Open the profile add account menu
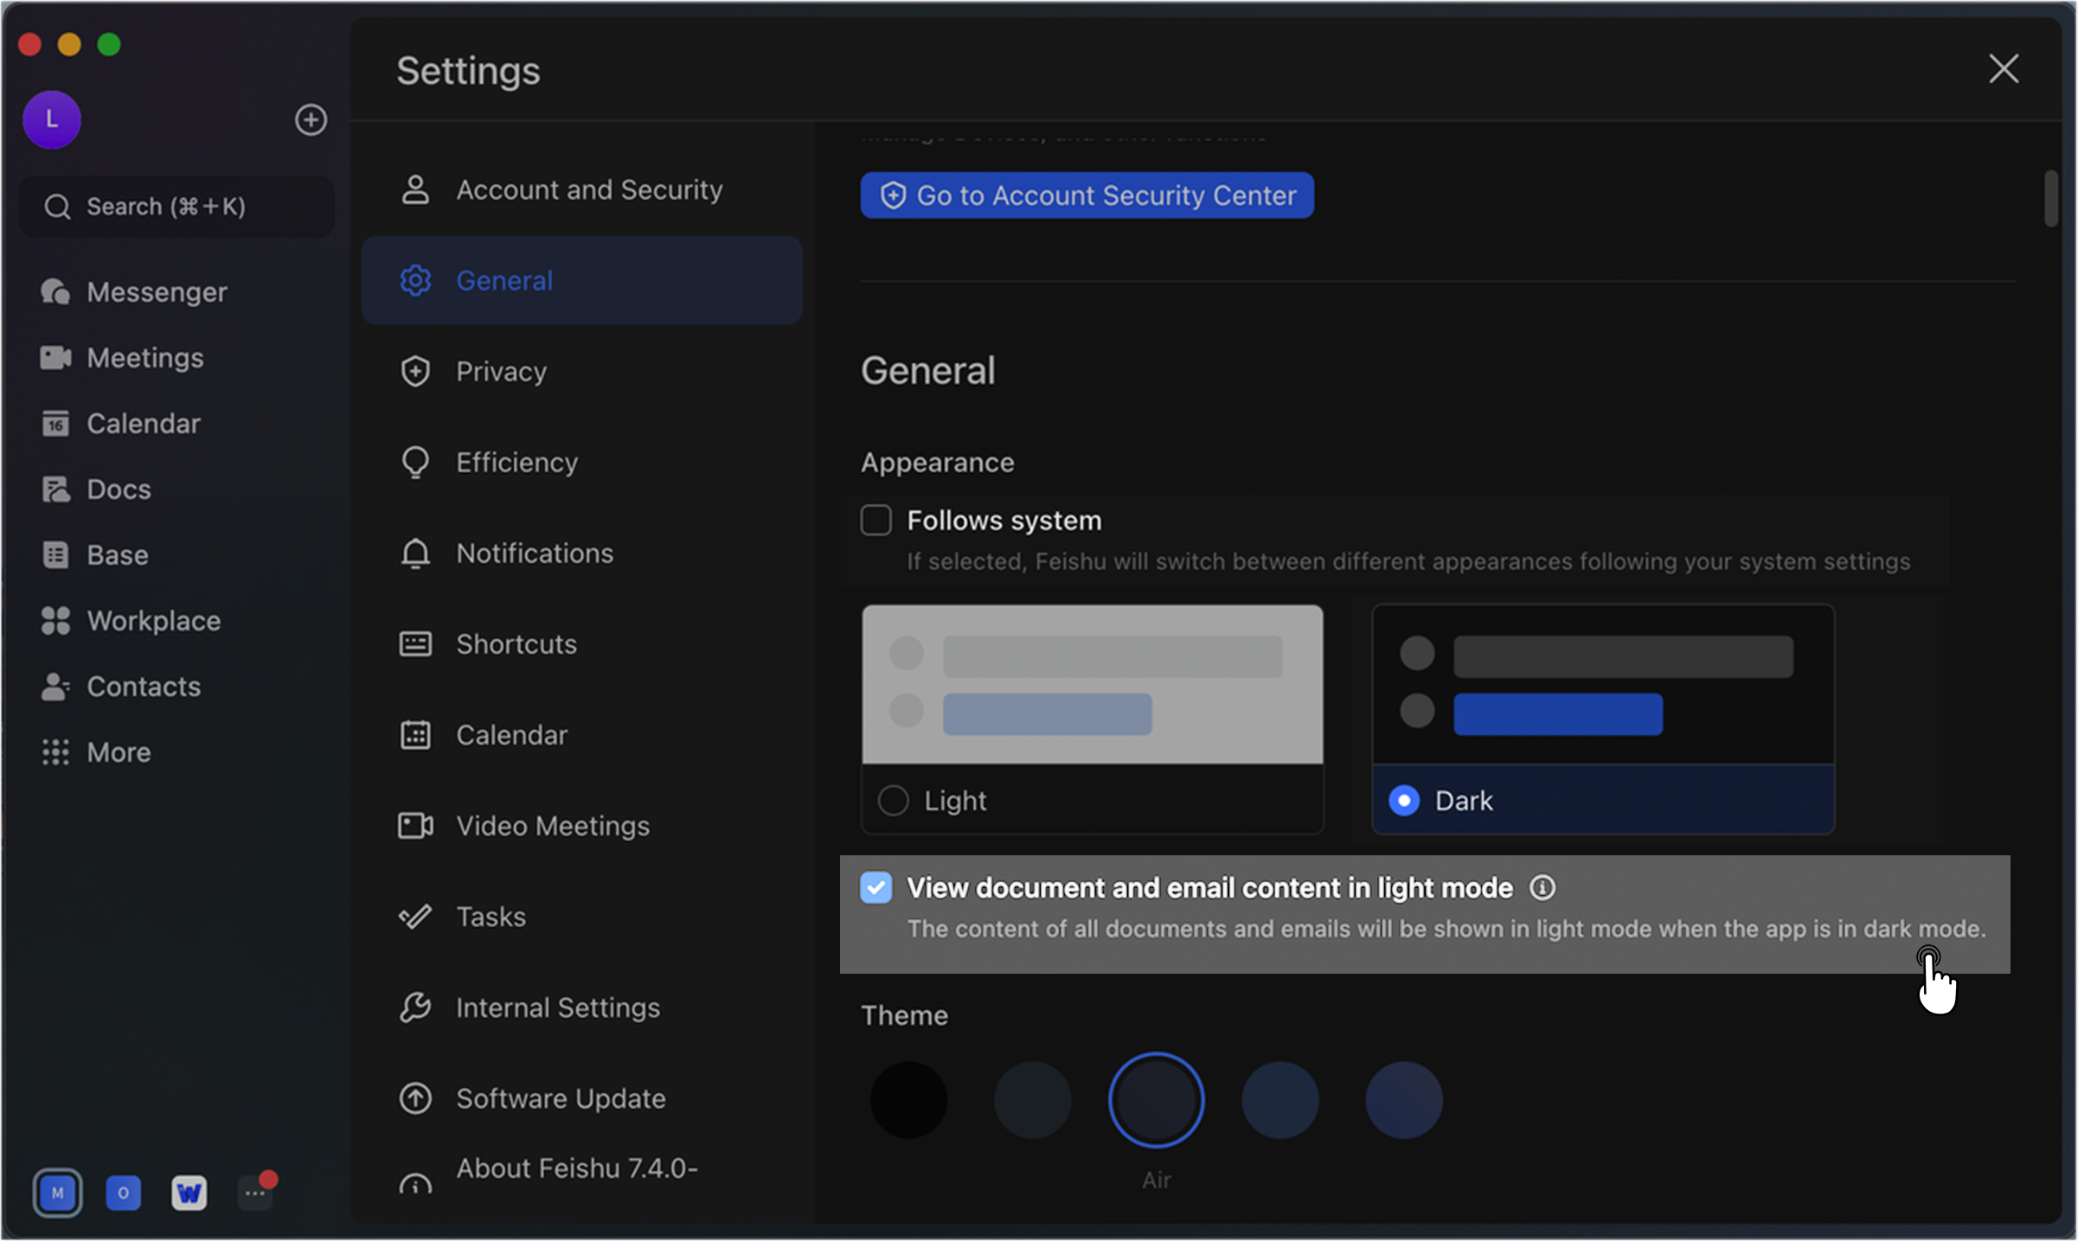Viewport: 2078px width, 1241px height. (x=311, y=120)
